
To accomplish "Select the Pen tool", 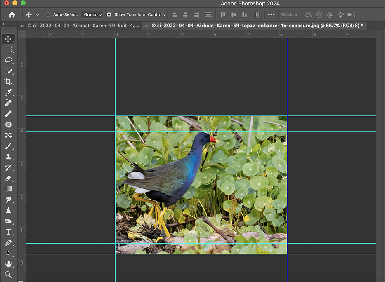I will pyautogui.click(x=8, y=242).
